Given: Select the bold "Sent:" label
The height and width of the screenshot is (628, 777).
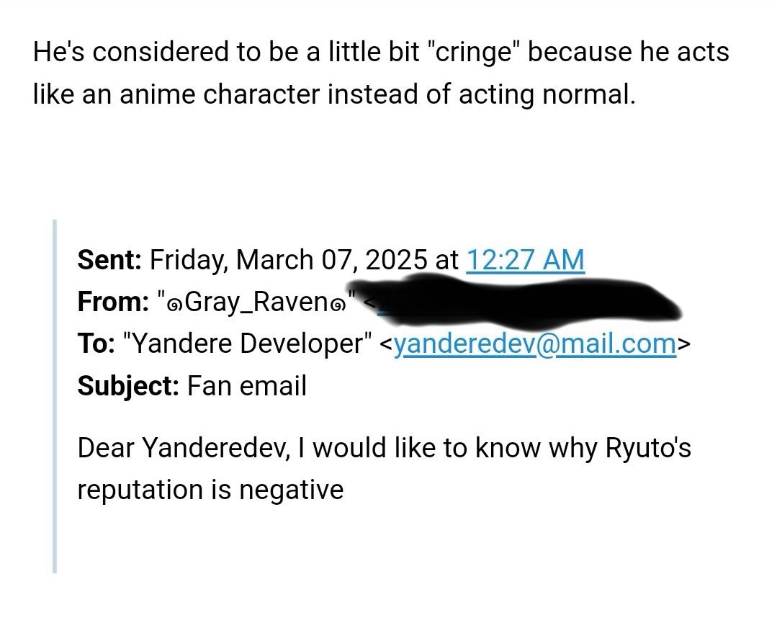Looking at the screenshot, I should 109,260.
